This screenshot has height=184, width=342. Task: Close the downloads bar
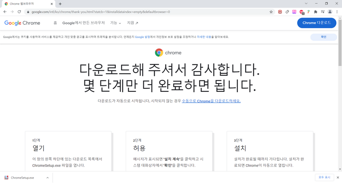click(x=338, y=178)
